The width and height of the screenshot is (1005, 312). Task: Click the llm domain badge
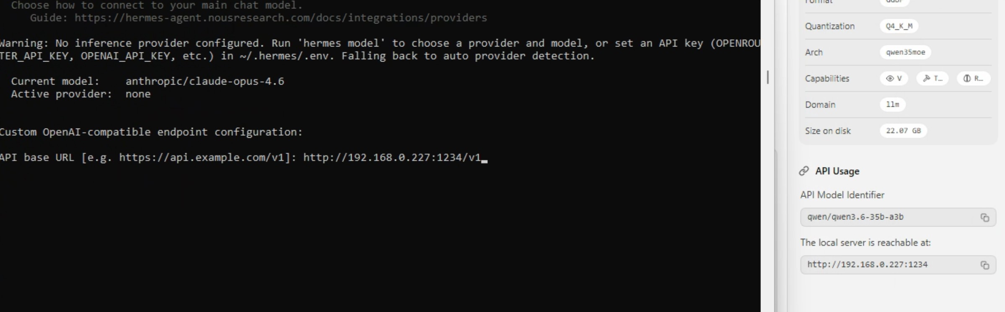[x=892, y=105]
